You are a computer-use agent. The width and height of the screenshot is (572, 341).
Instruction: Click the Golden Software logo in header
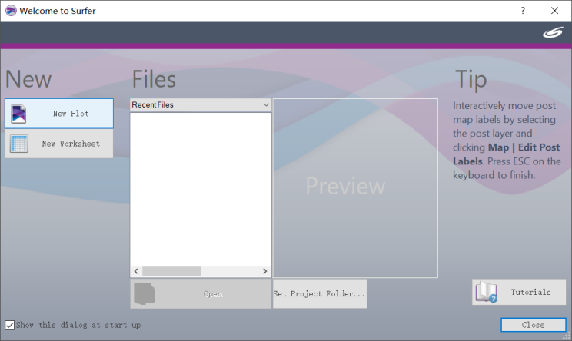(x=553, y=33)
